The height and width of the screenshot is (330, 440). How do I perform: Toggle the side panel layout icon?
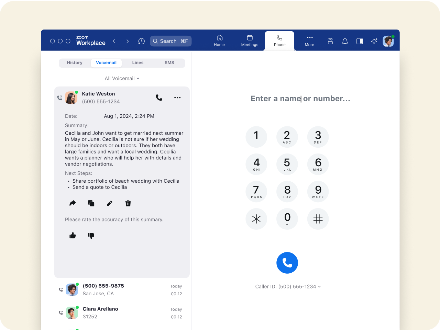(360, 41)
